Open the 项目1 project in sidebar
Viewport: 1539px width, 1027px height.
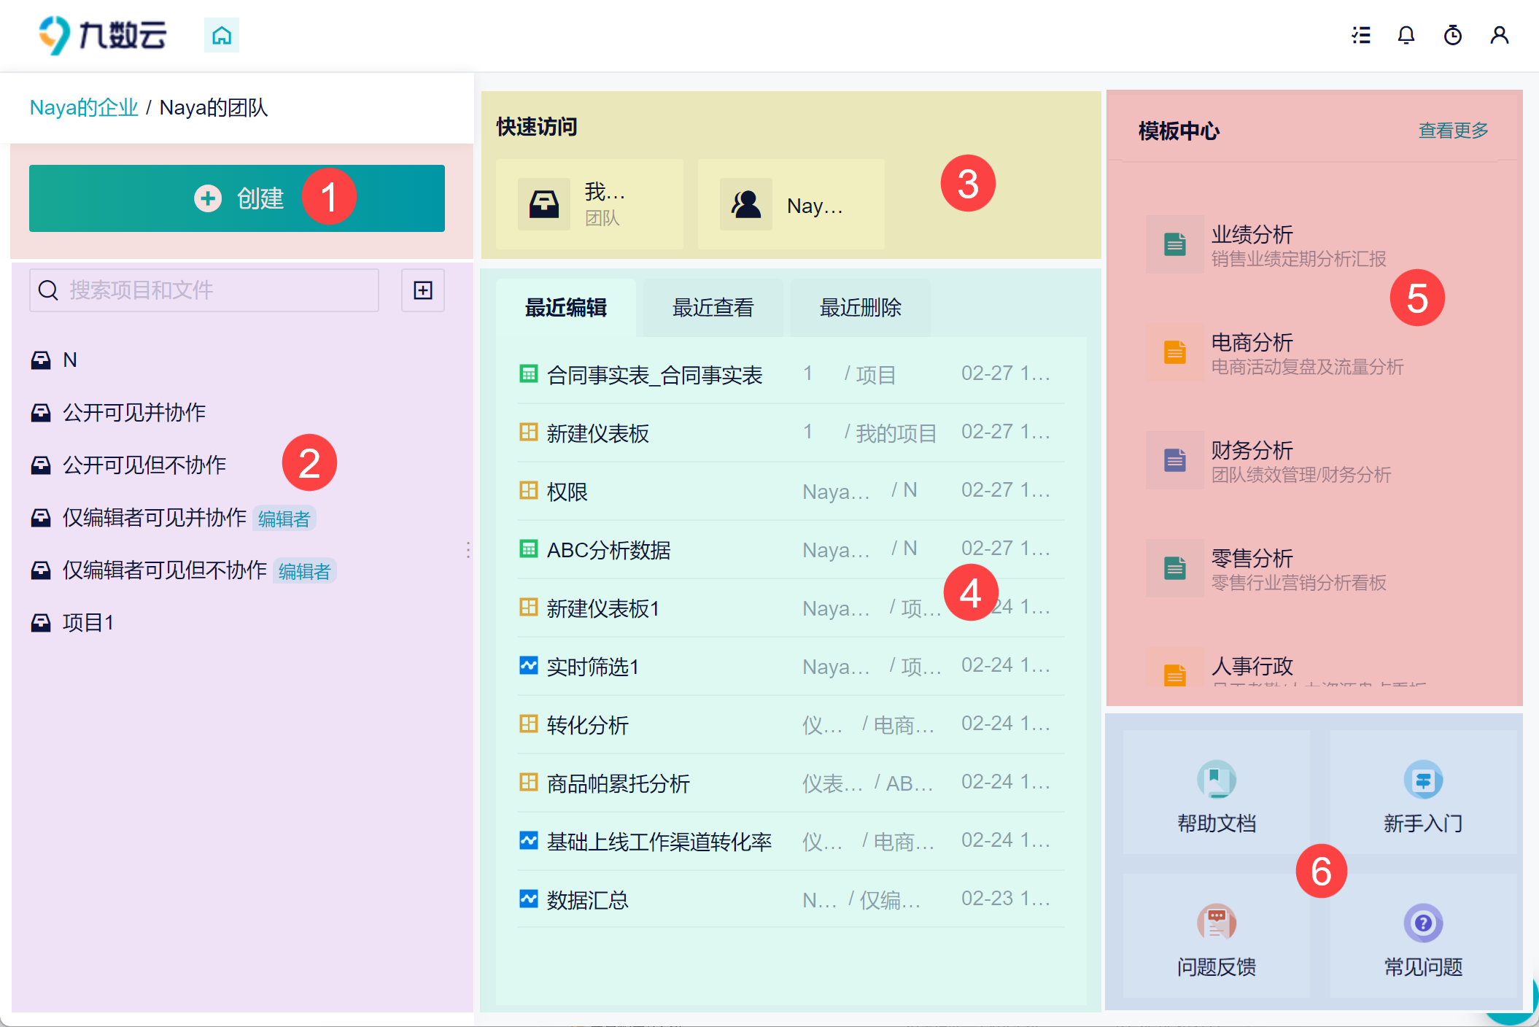(88, 623)
